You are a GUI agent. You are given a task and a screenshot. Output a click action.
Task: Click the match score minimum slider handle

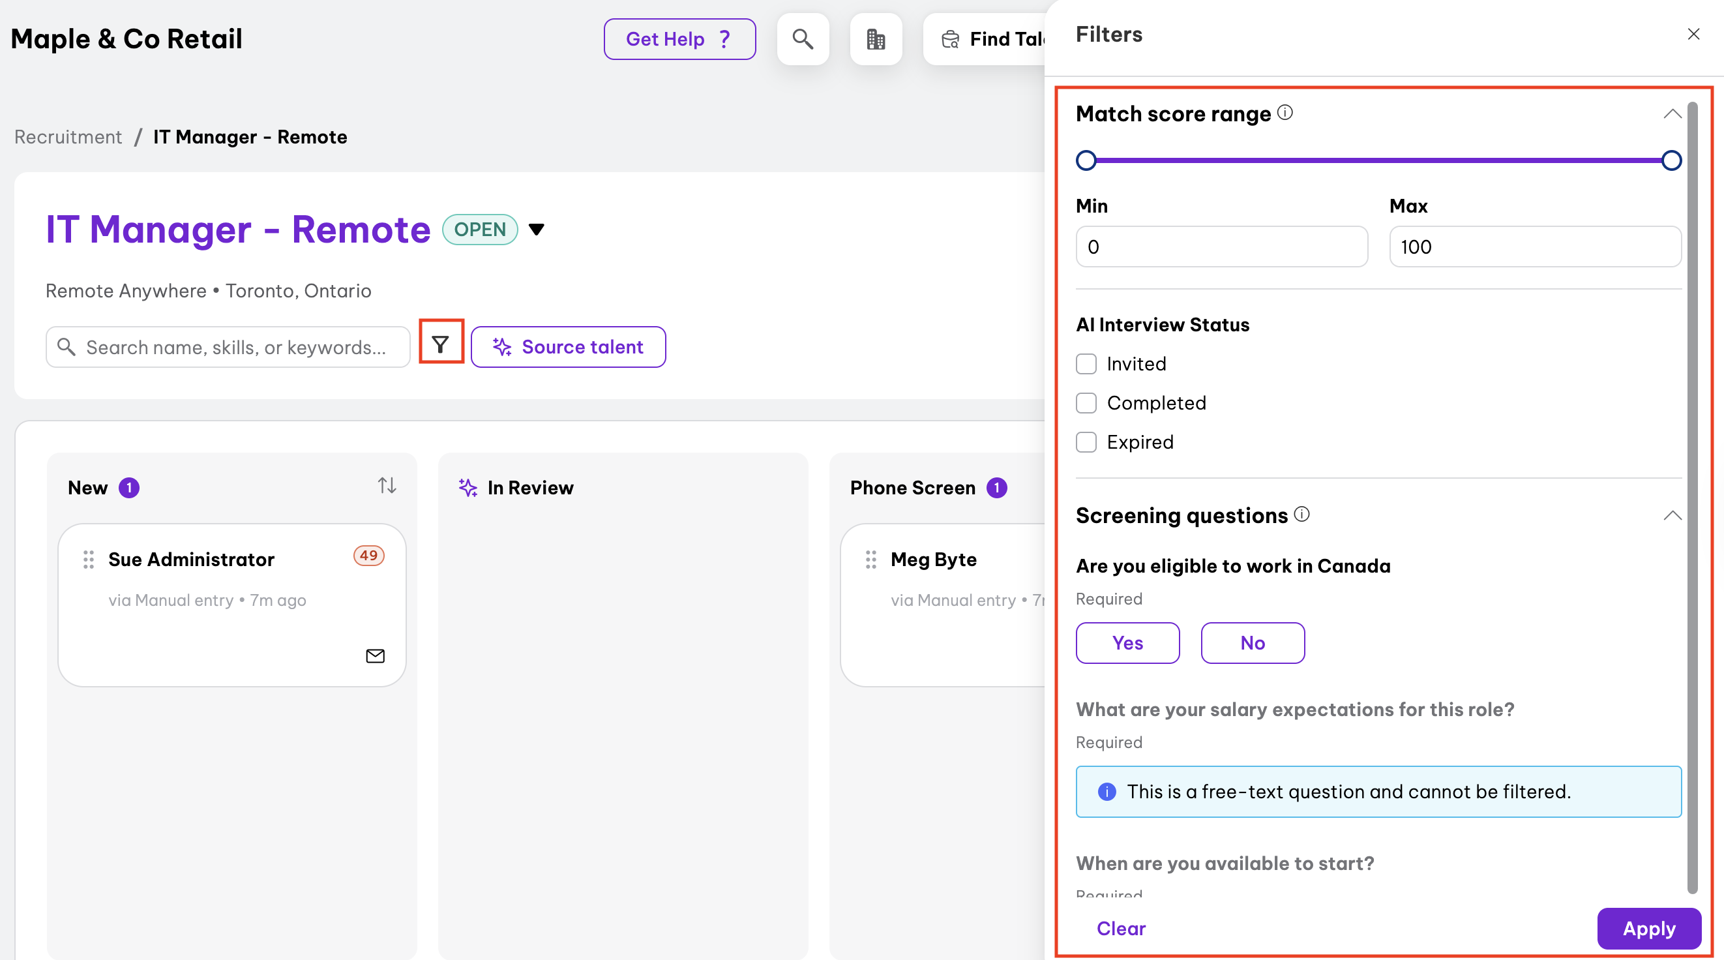coord(1086,160)
